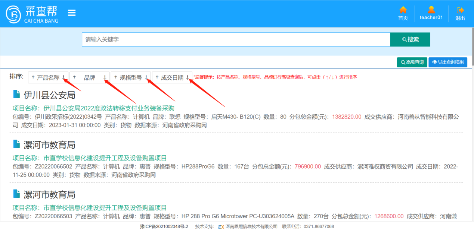Open the project name link above Z20220066503
This screenshot has height=232, width=474.
(105, 208)
